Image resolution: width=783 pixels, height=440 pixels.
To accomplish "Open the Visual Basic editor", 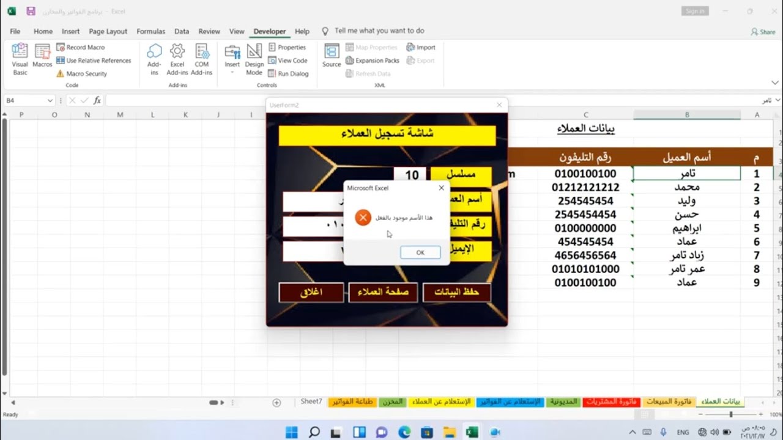I will point(20,59).
